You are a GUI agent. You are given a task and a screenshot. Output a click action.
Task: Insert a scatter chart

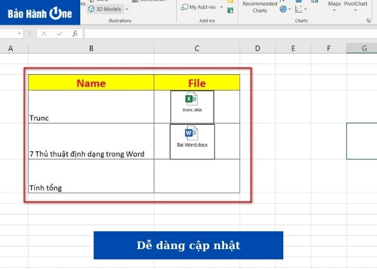click(x=298, y=9)
